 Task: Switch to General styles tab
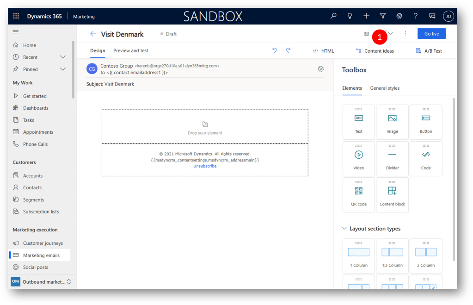click(x=385, y=88)
